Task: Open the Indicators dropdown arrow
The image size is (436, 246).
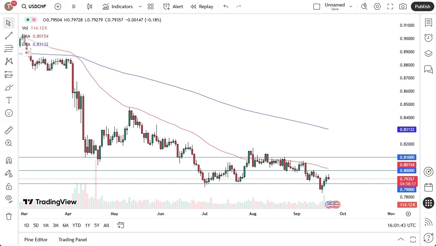Action: 139,6
